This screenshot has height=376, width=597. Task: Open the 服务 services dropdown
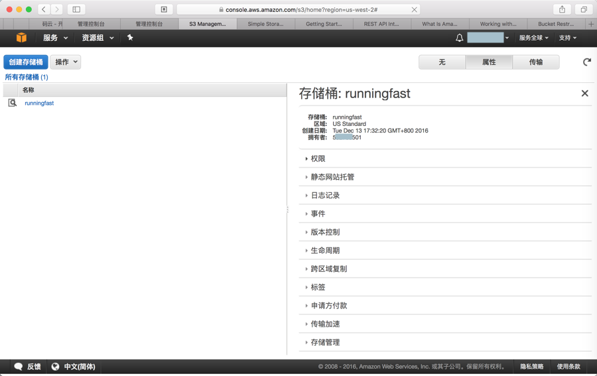55,38
